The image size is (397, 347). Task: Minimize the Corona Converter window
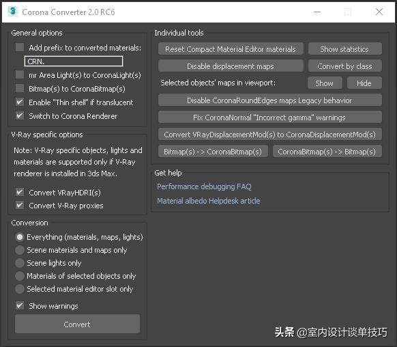click(x=317, y=12)
